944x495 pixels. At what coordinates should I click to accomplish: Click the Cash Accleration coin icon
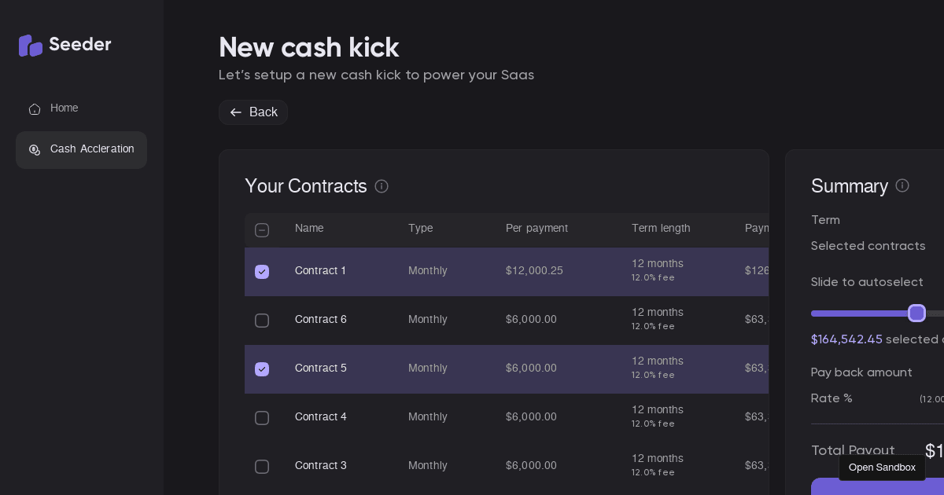point(35,149)
